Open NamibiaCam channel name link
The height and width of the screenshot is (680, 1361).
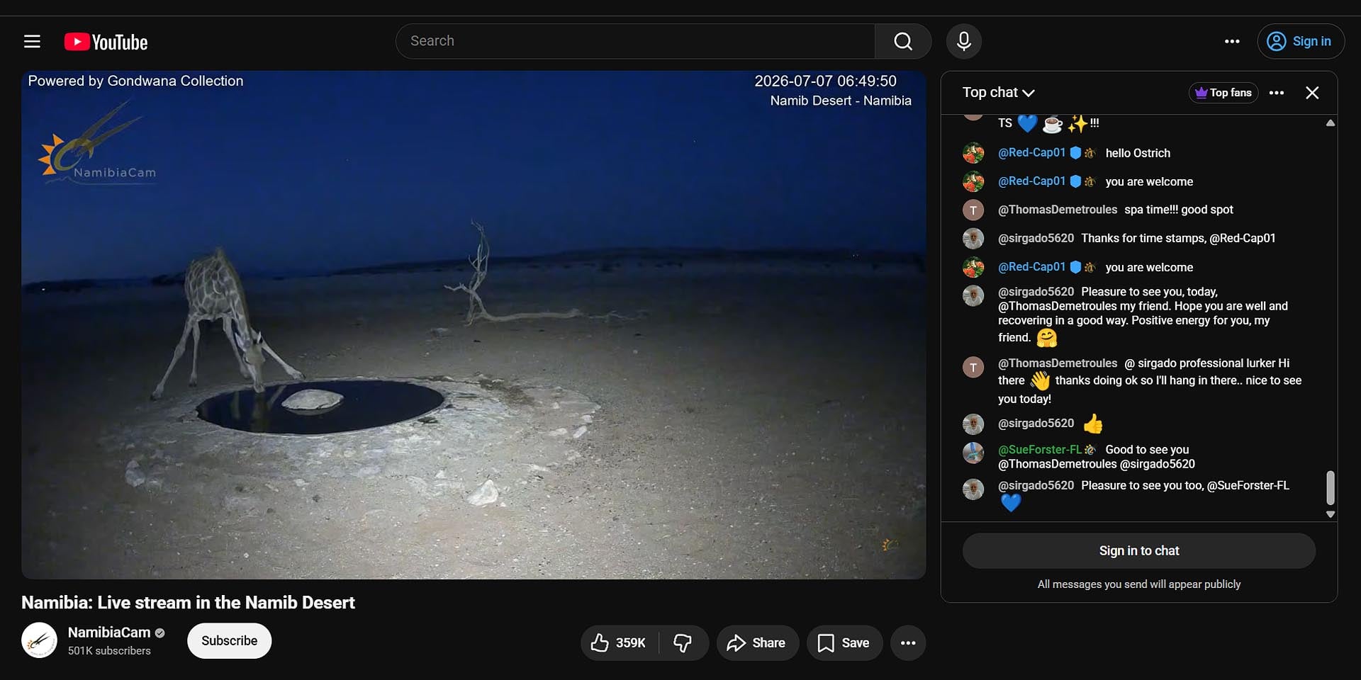click(x=109, y=632)
